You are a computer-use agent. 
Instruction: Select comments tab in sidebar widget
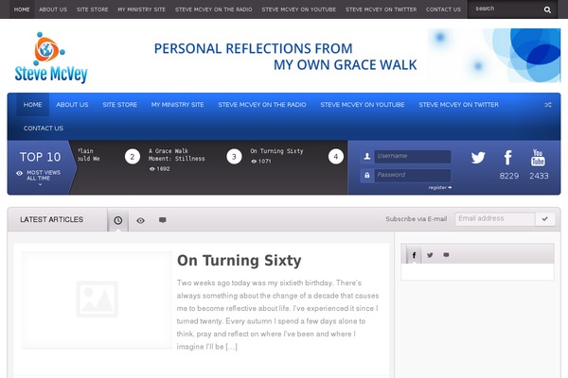coord(446,255)
